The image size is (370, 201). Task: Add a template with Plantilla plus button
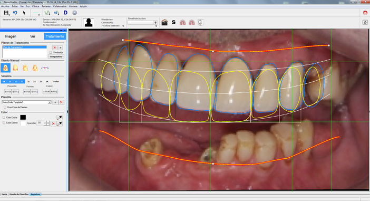coord(55,102)
